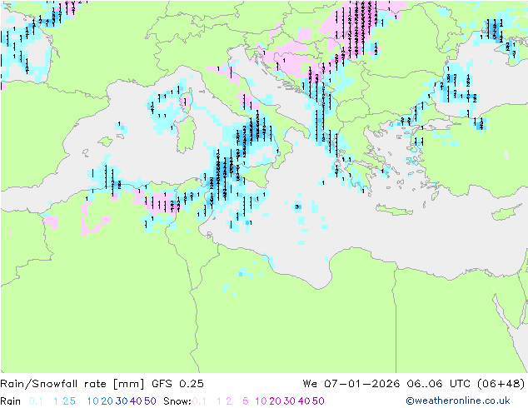Select the Rain legend 20 value
The image size is (528, 408).
pyautogui.click(x=107, y=401)
